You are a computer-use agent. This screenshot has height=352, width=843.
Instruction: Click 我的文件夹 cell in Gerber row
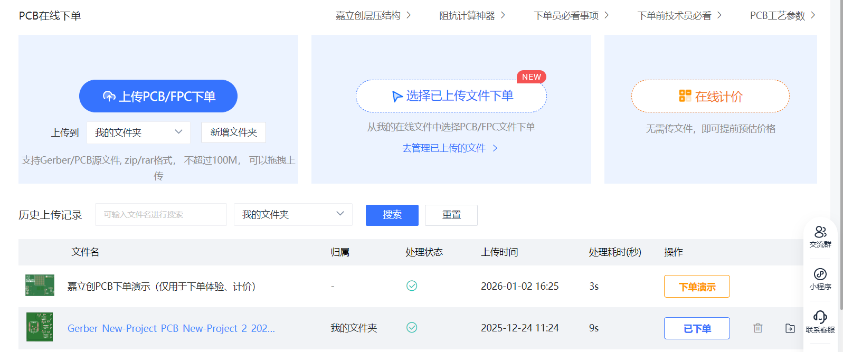pos(354,328)
